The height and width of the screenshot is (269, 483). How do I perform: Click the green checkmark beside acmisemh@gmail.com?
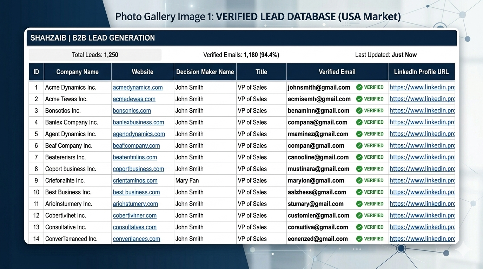(x=359, y=99)
